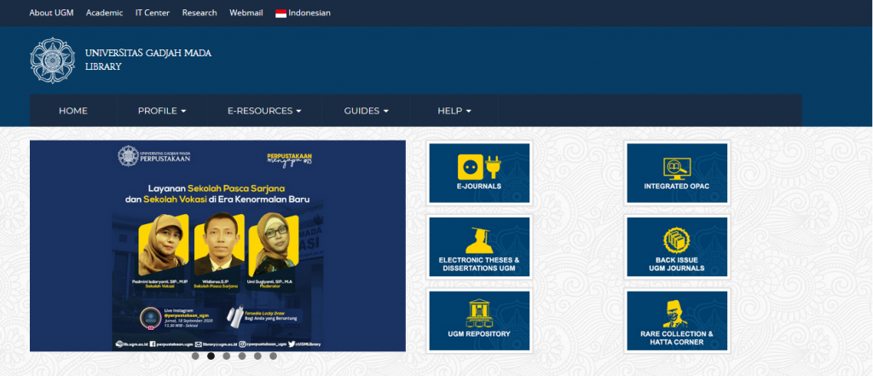
Task: Click the banner headline 'Layanan Sekolah Pasca Sarjana'
Action: [217, 188]
